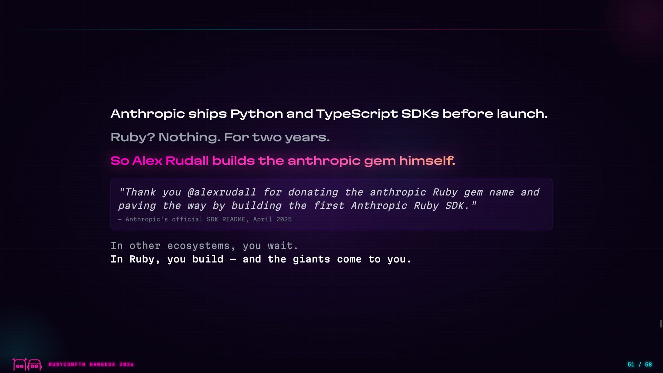Image resolution: width=663 pixels, height=373 pixels.
Task: Click the slash between slide numbers
Action: (640, 365)
